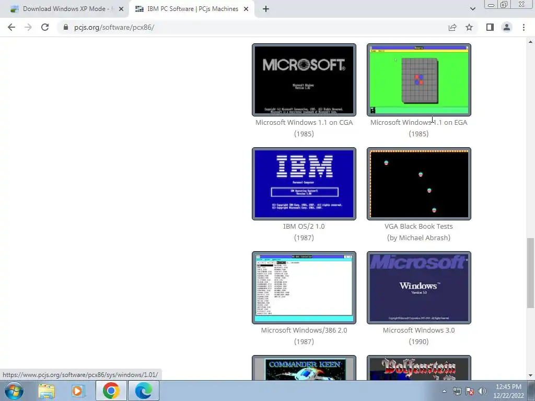The width and height of the screenshot is (535, 401).
Task: Open the Windows Start menu
Action: (x=14, y=391)
